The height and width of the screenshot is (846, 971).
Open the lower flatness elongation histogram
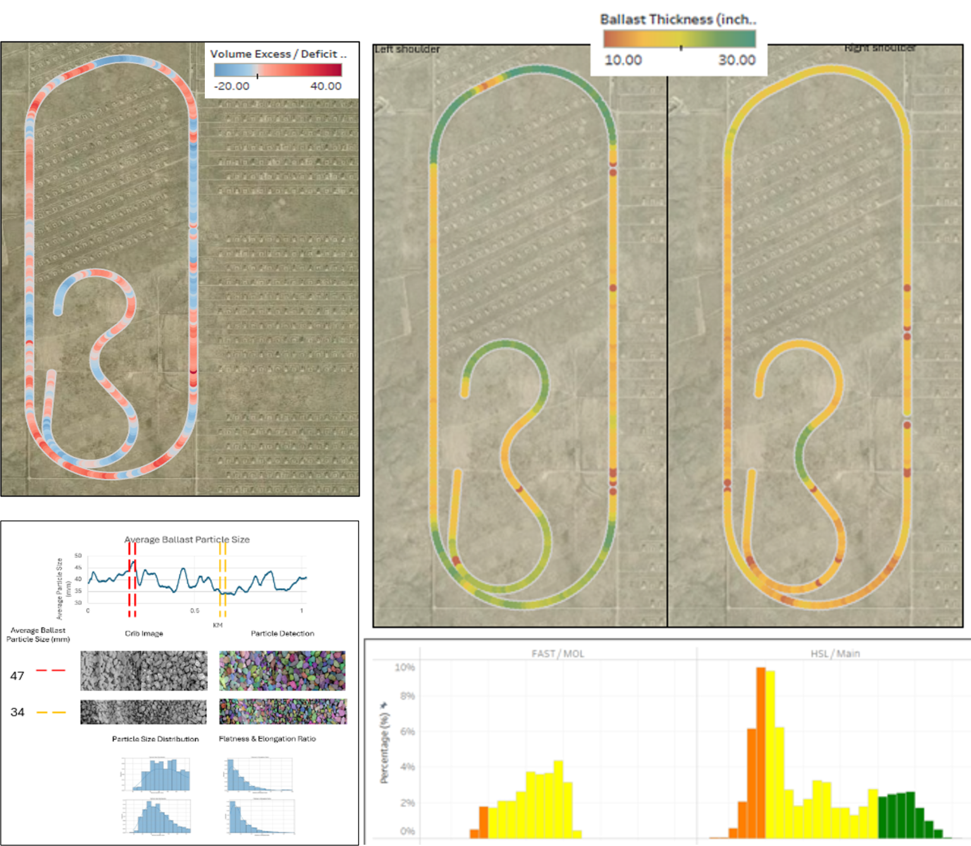coord(260,816)
